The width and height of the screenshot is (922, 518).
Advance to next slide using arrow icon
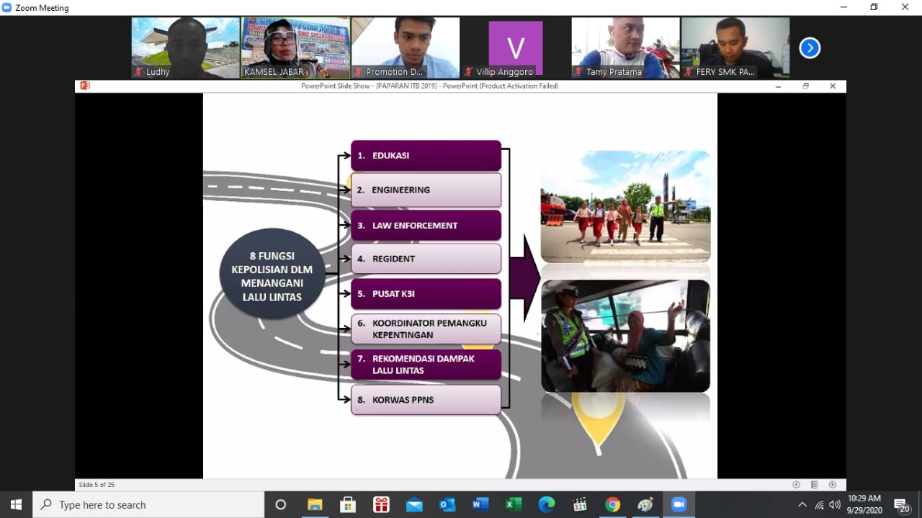pyautogui.click(x=833, y=484)
